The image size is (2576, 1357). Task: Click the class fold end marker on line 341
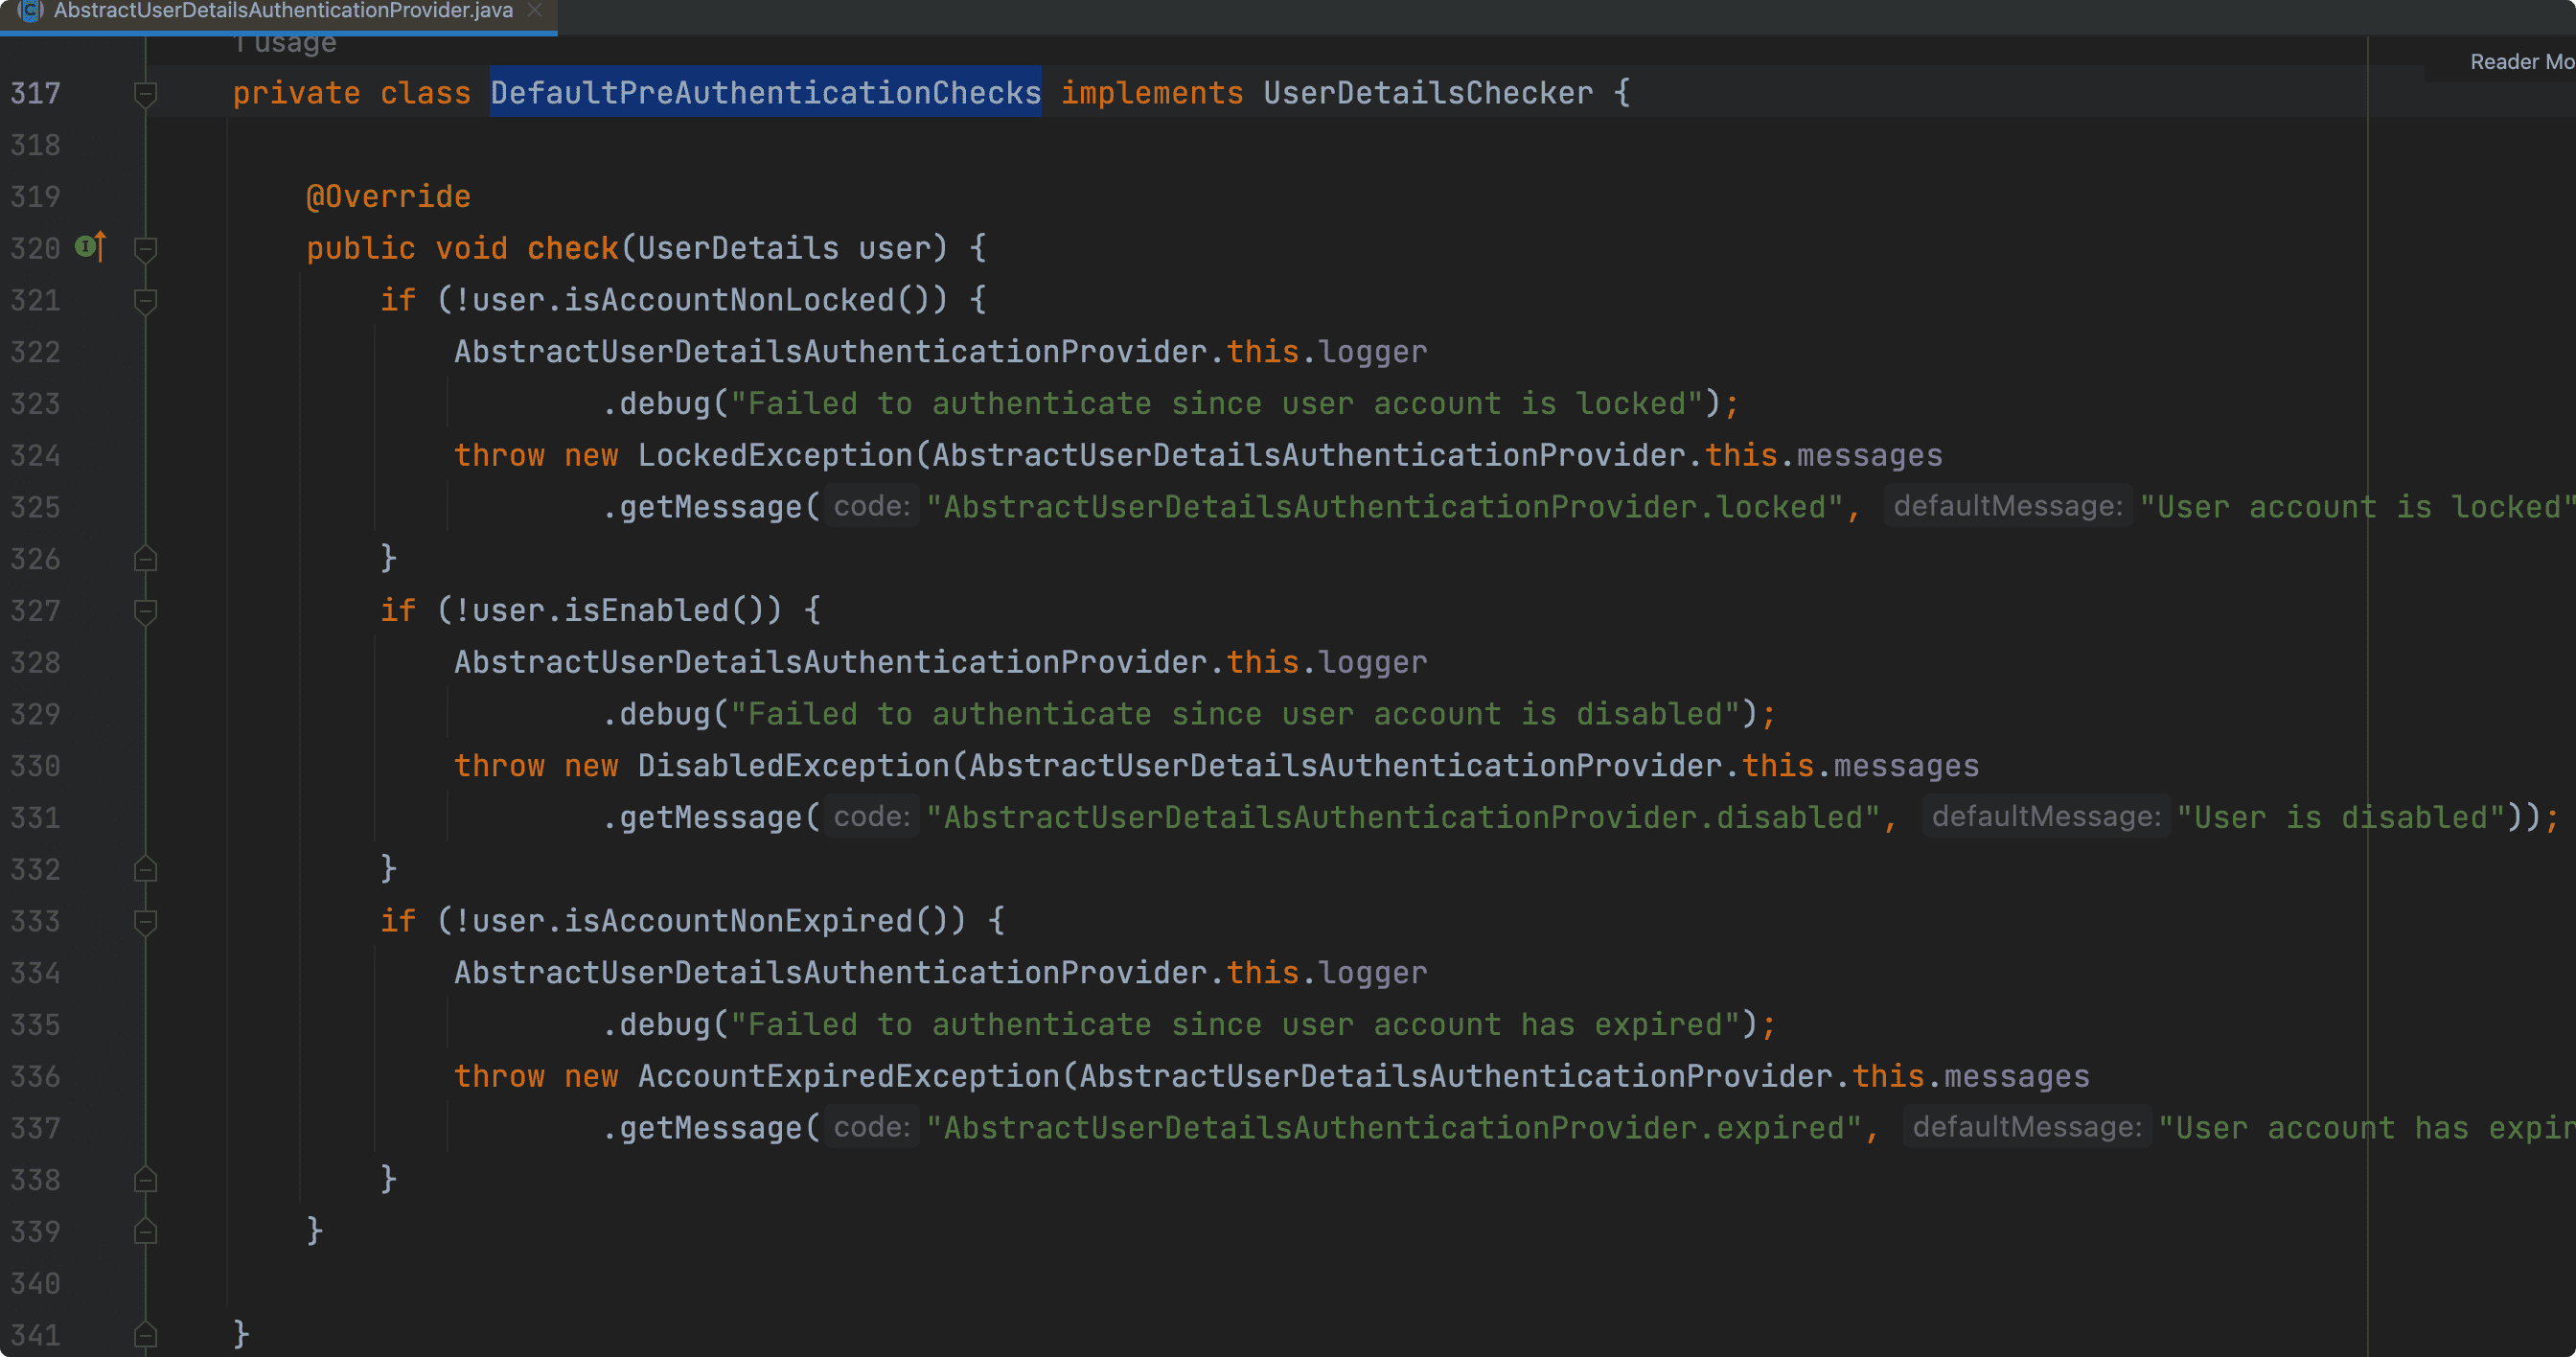pos(145,1335)
